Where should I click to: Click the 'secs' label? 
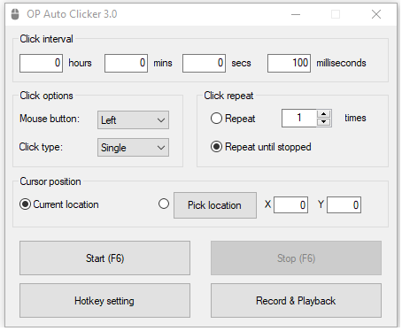(x=241, y=63)
